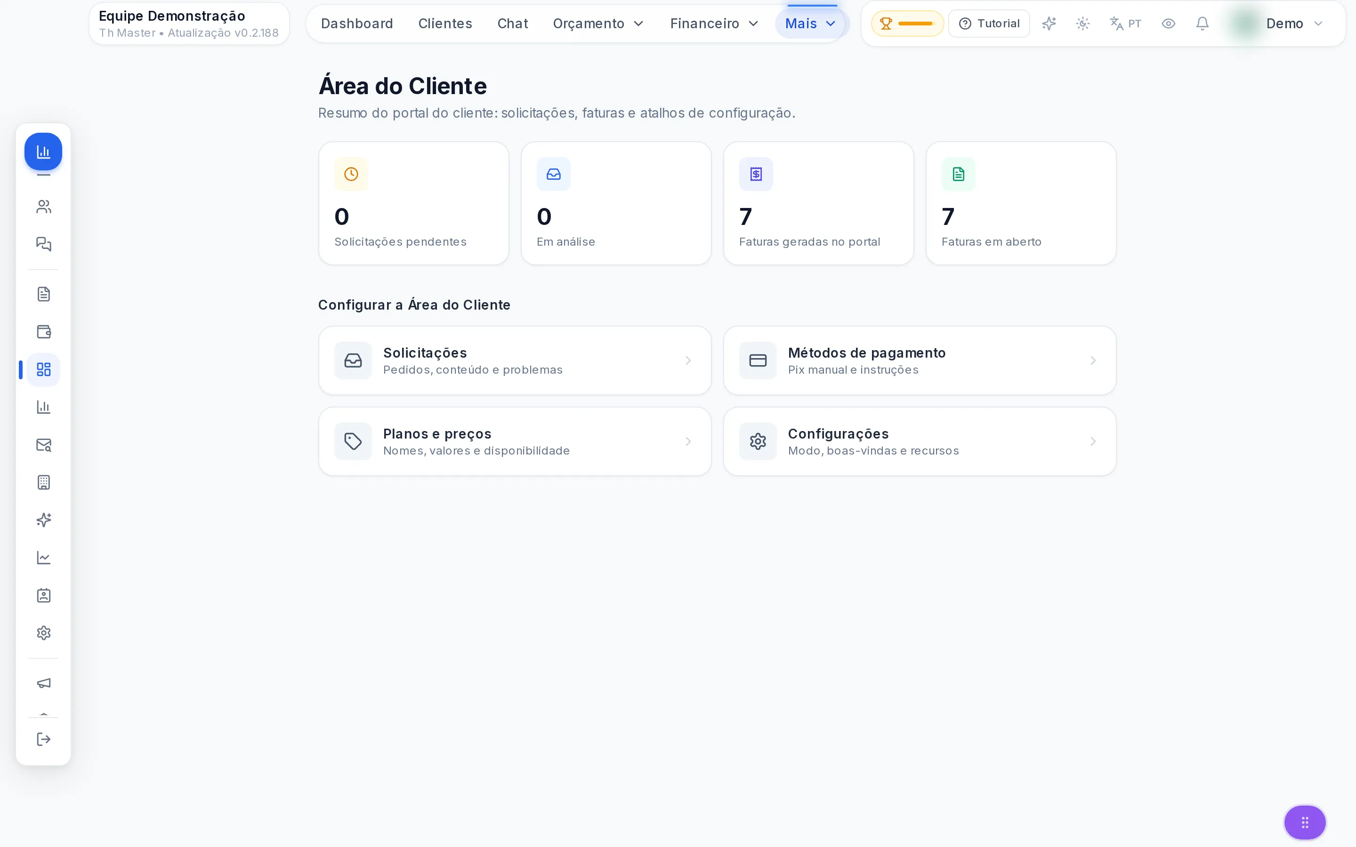Viewport: 1356px width, 847px height.
Task: Open the document sidebar icon
Action: click(43, 294)
